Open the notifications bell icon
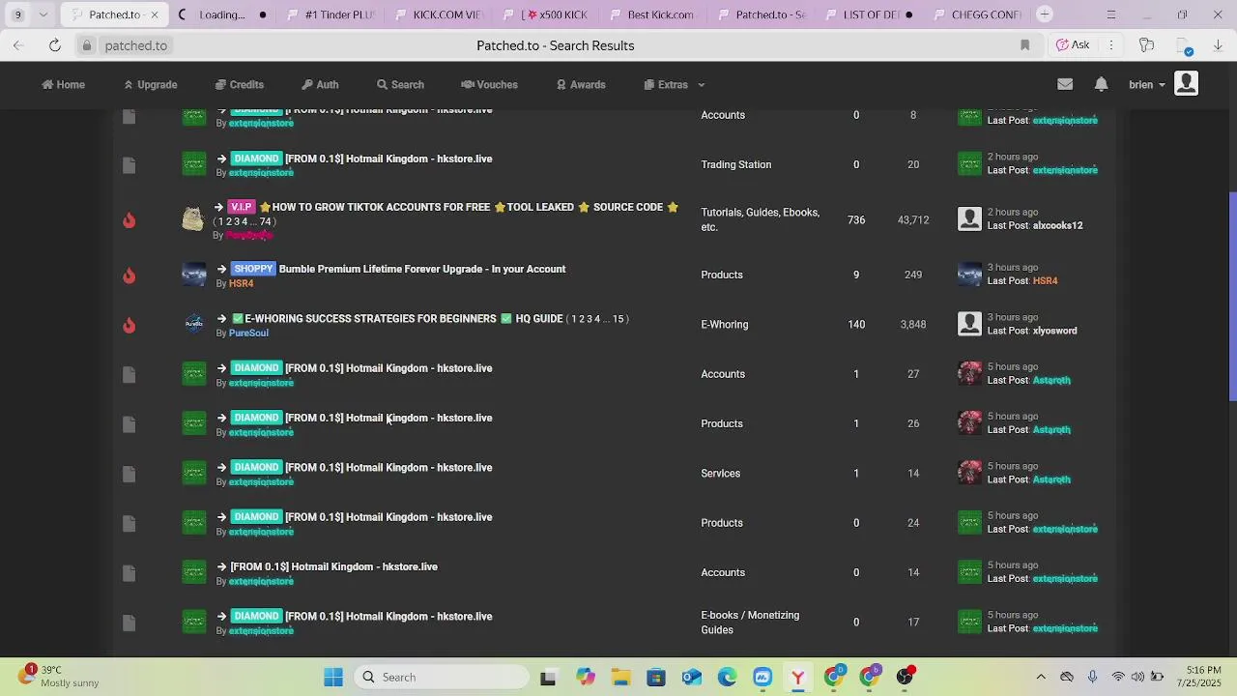The height and width of the screenshot is (696, 1237). click(x=1101, y=84)
